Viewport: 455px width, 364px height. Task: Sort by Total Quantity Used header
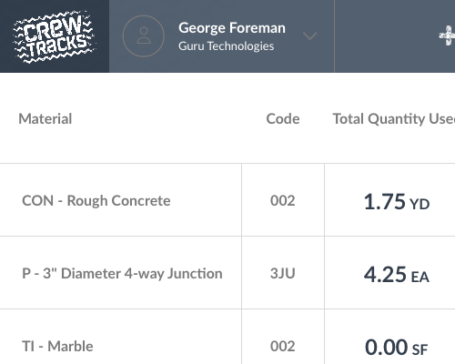394,118
